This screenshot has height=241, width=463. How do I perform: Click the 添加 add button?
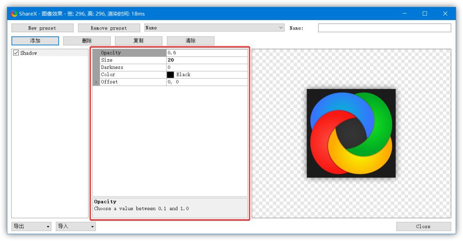(x=35, y=41)
